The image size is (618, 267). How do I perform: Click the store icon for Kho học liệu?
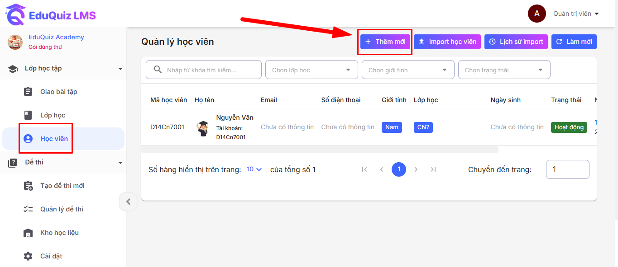point(28,233)
